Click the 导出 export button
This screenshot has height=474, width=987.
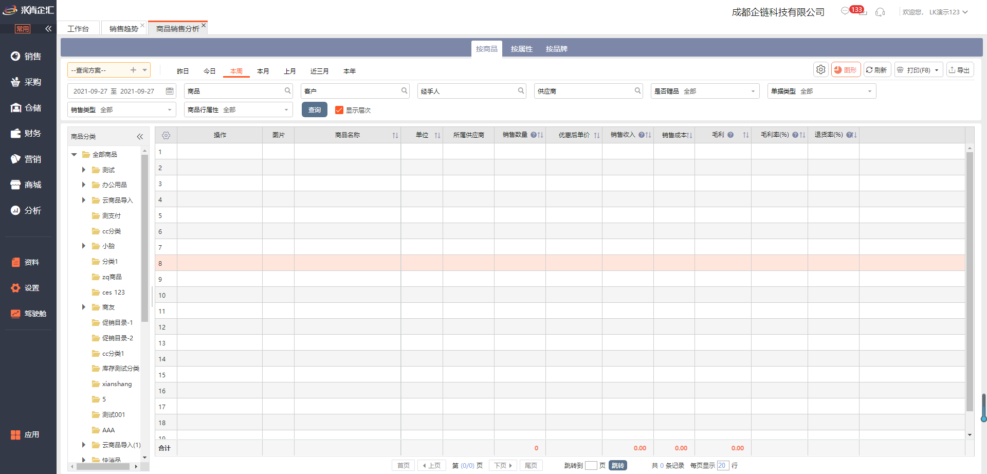[960, 70]
